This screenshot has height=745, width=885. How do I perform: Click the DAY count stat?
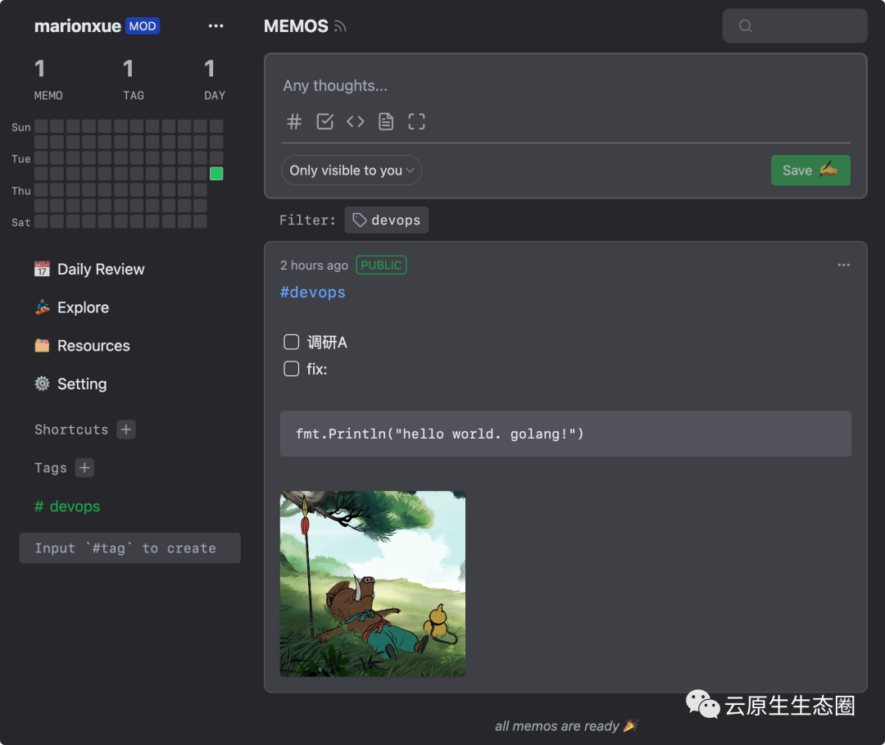coord(215,79)
